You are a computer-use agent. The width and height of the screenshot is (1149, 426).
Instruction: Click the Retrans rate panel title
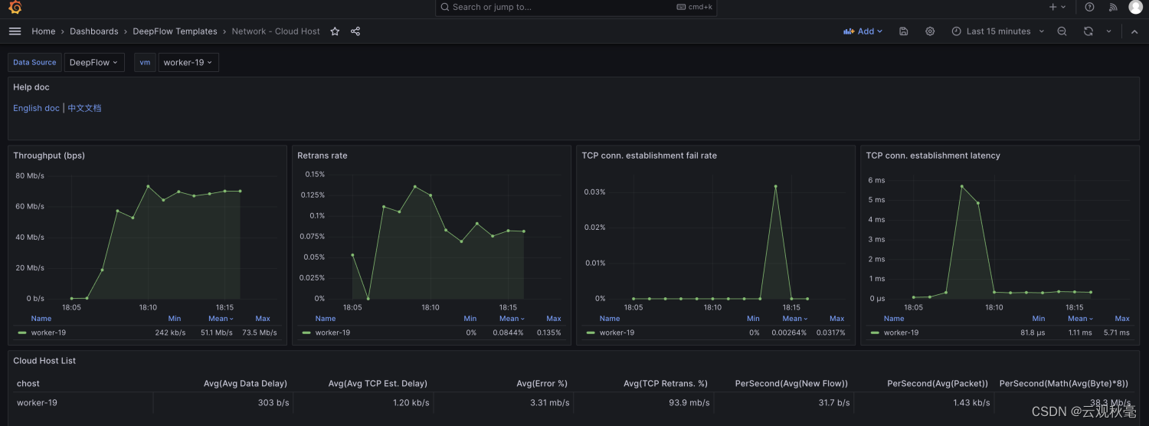[322, 156]
